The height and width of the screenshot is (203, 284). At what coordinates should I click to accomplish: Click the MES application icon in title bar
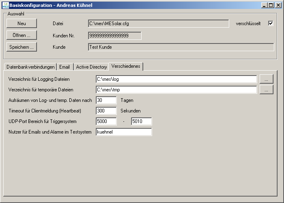(x=5, y=5)
